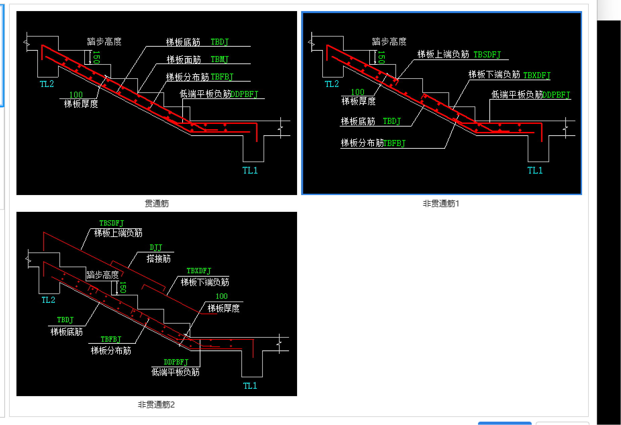
Task: Click the TL1 beam label in 非贯通筋2 diagram
Action: (250, 386)
